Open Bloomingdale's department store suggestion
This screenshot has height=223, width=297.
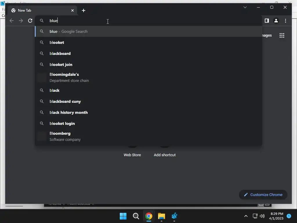[x=149, y=77]
